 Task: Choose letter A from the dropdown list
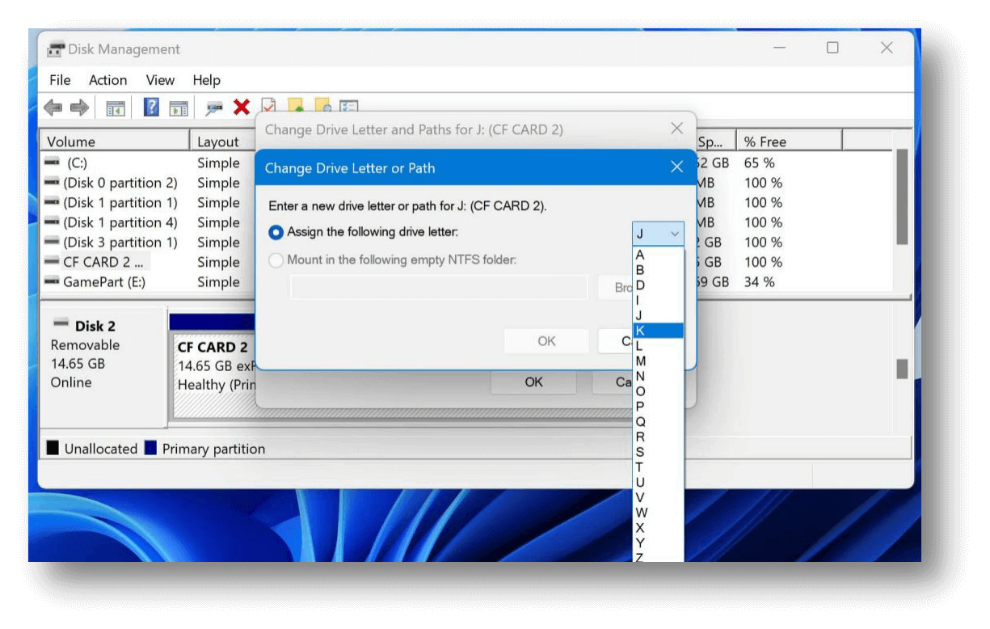pos(639,254)
